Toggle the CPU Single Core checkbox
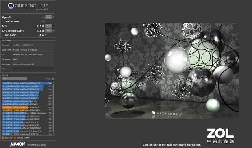The width and height of the screenshot is (252, 148). tap(54, 30)
